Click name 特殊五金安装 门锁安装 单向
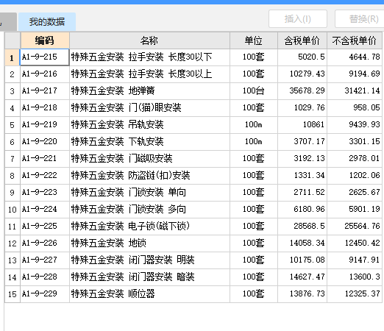384x331 pixels. click(149, 193)
